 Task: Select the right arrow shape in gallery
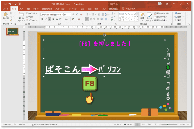tap(132, 17)
